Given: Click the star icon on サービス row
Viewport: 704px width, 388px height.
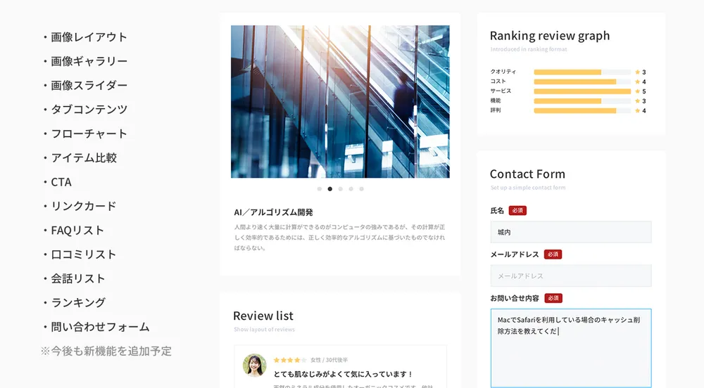Looking at the screenshot, I should coord(637,91).
